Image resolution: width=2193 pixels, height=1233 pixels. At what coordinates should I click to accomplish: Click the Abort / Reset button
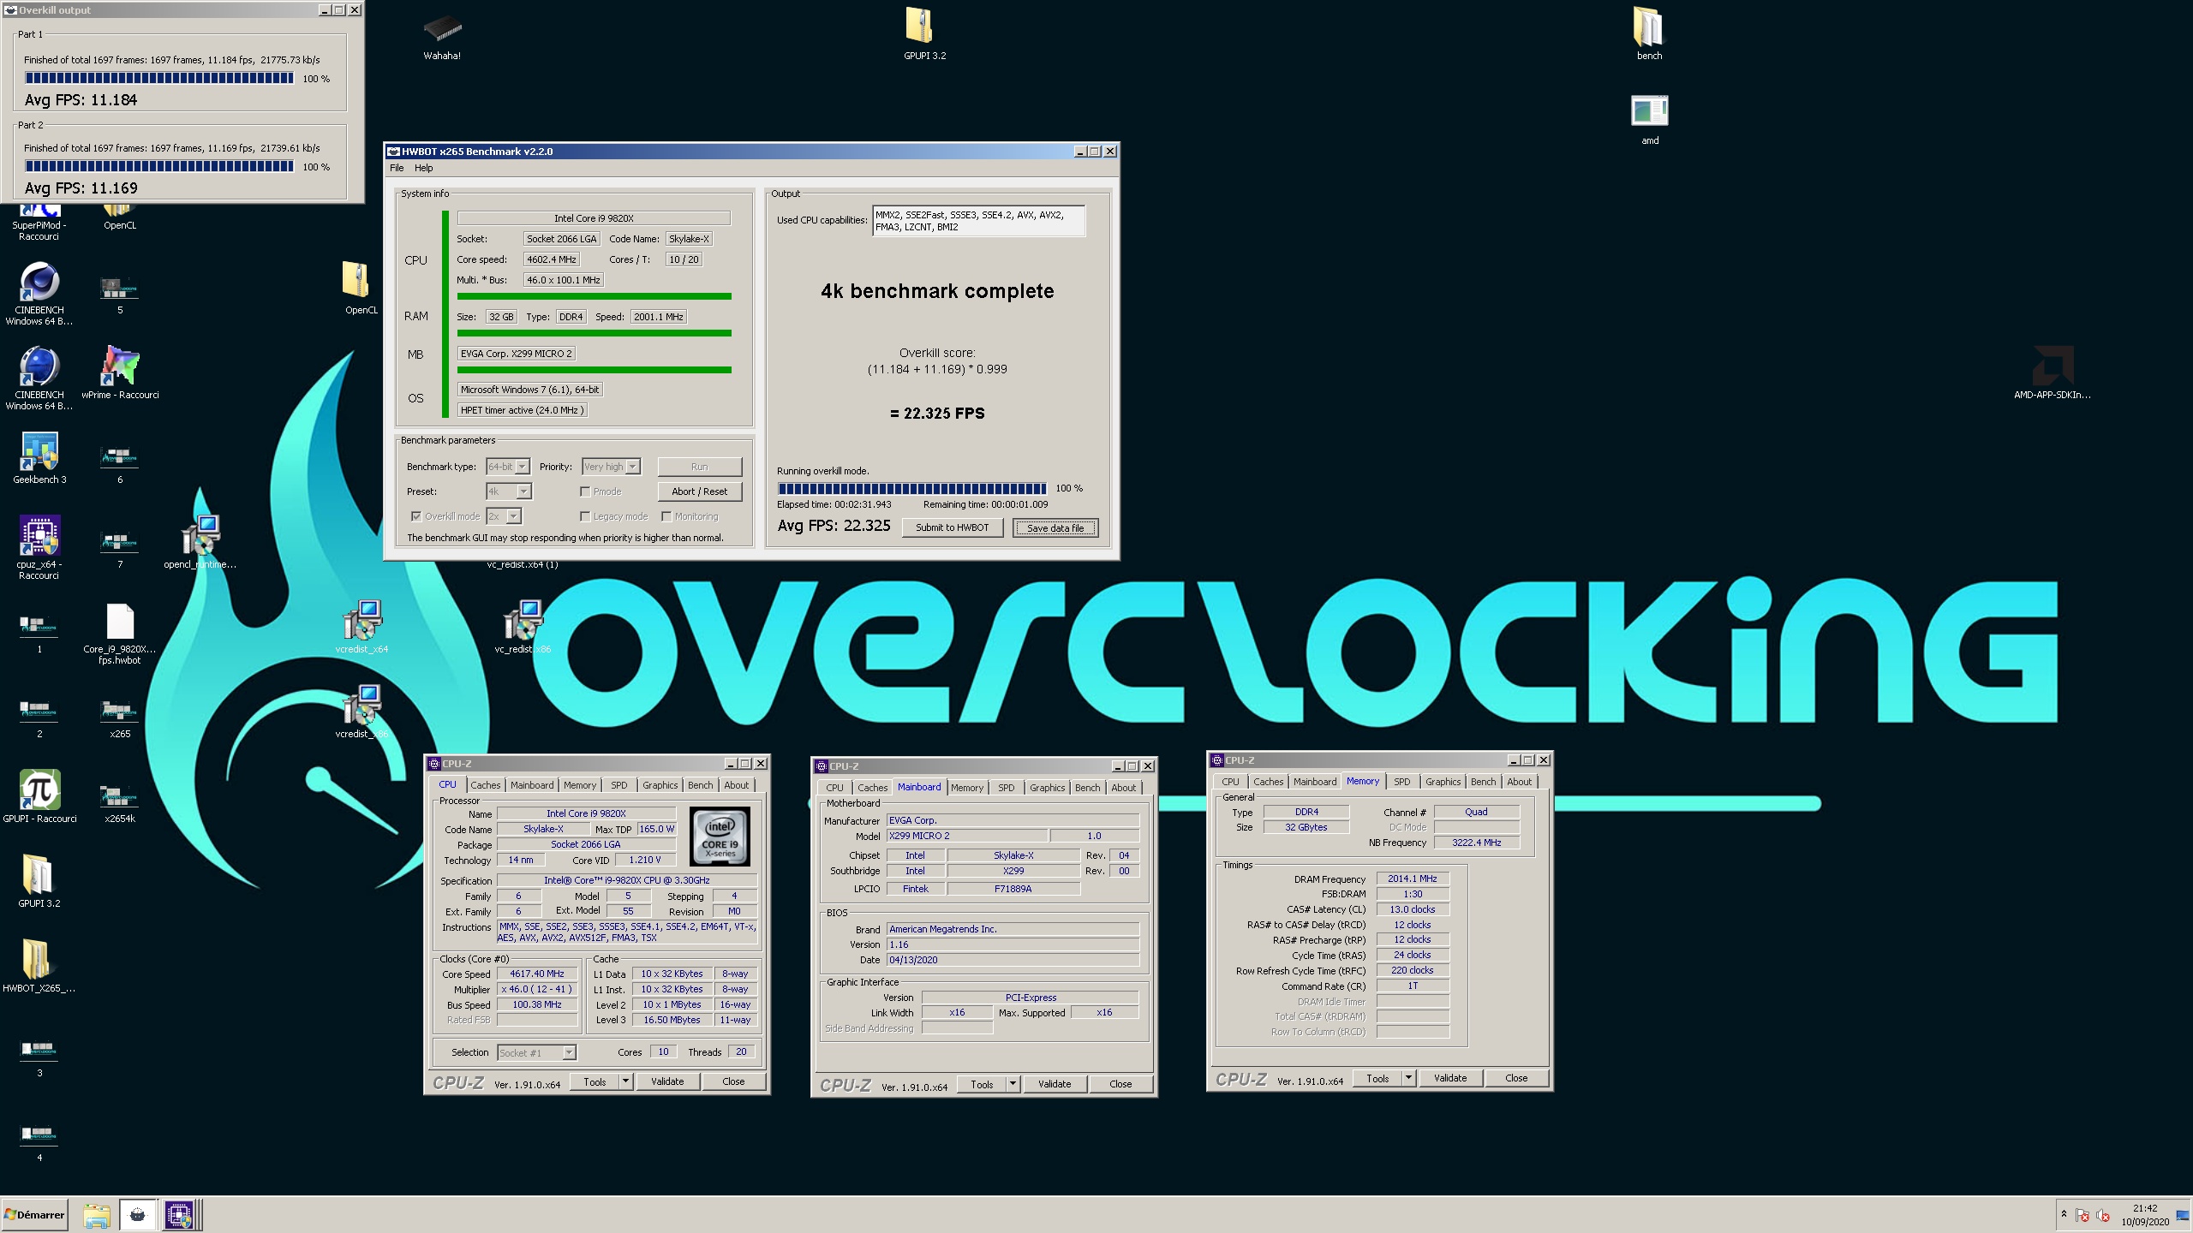click(700, 491)
